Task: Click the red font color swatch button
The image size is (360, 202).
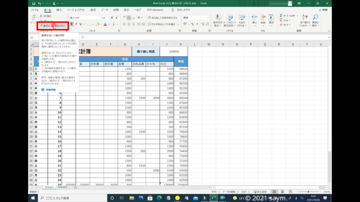Action: [105, 24]
